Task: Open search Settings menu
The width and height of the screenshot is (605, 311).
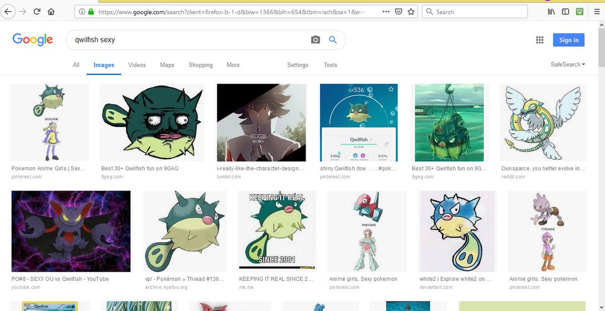Action: pos(297,65)
